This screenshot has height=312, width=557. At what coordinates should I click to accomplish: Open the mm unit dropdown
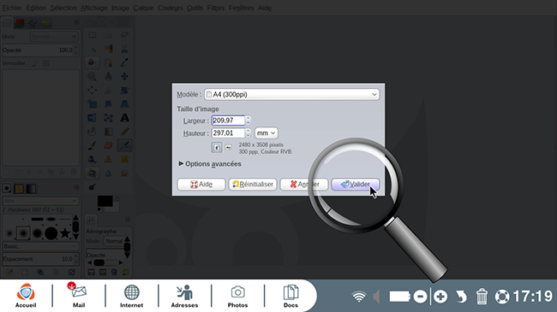tap(266, 133)
